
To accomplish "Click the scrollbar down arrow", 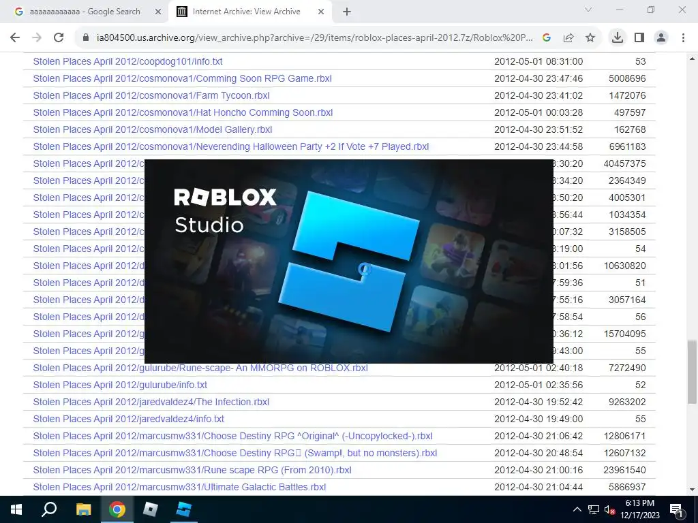I will pyautogui.click(x=693, y=490).
